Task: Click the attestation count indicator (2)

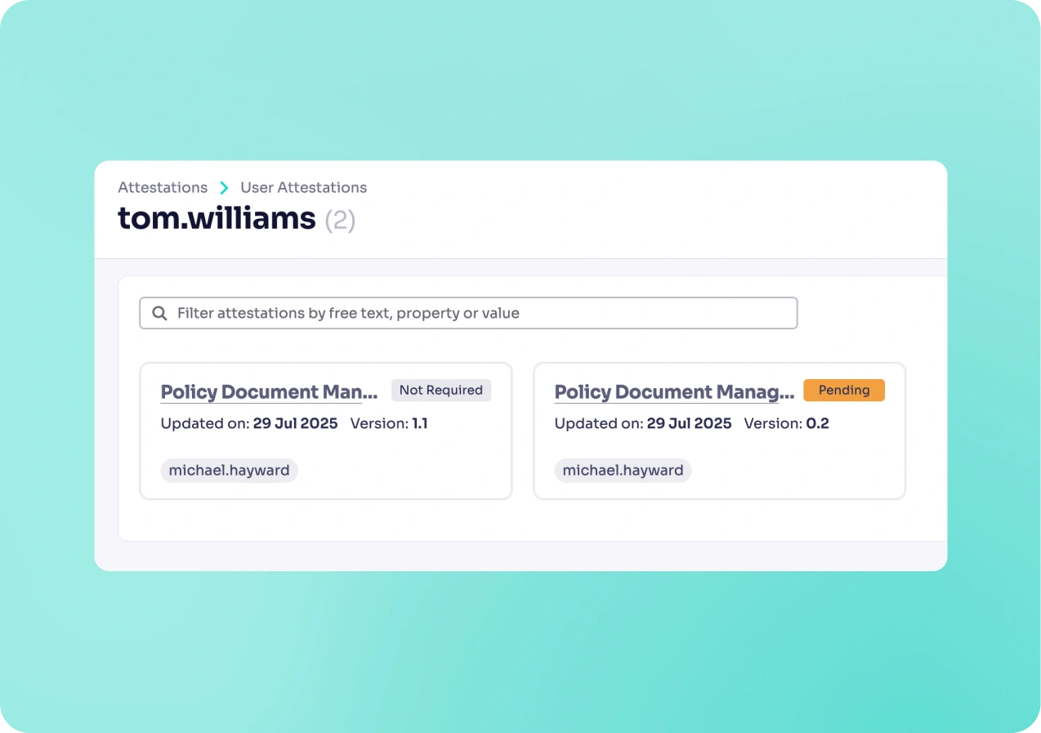Action: pyautogui.click(x=341, y=219)
